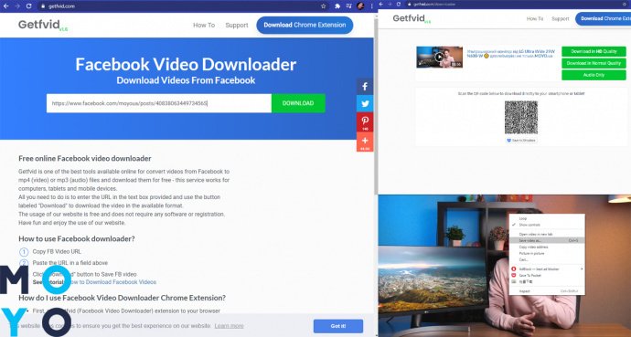Select Open video in new tab
Image resolution: width=631 pixels, height=337 pixels.
tap(547, 234)
